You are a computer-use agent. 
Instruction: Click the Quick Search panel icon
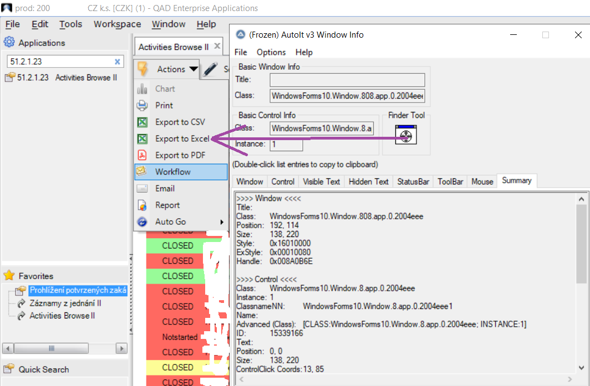(9, 369)
